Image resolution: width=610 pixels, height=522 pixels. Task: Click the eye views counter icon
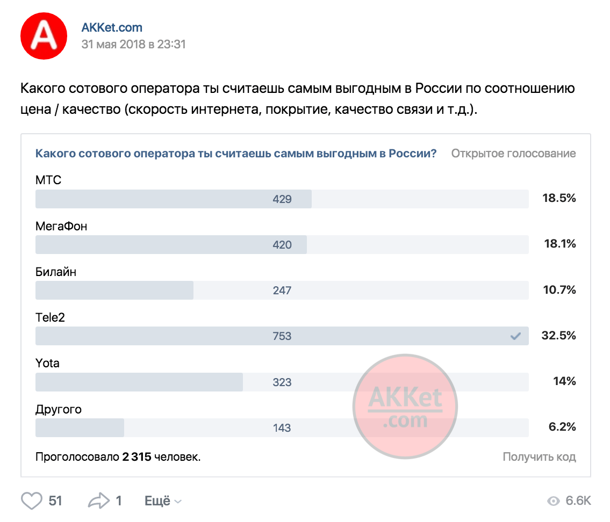[553, 501]
